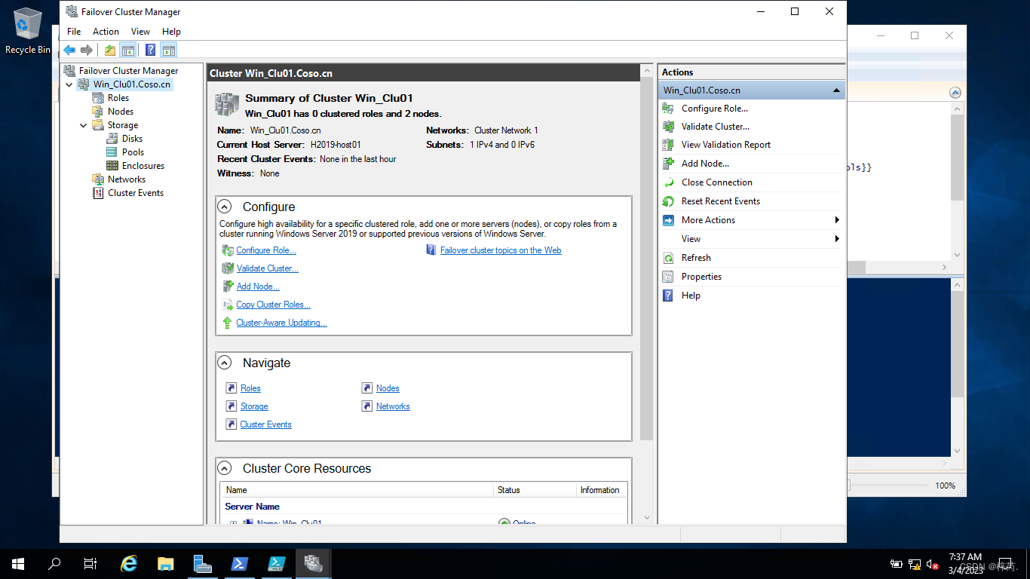Image resolution: width=1030 pixels, height=579 pixels.
Task: Follow the Storage link in the Navigate section
Action: pyautogui.click(x=254, y=406)
